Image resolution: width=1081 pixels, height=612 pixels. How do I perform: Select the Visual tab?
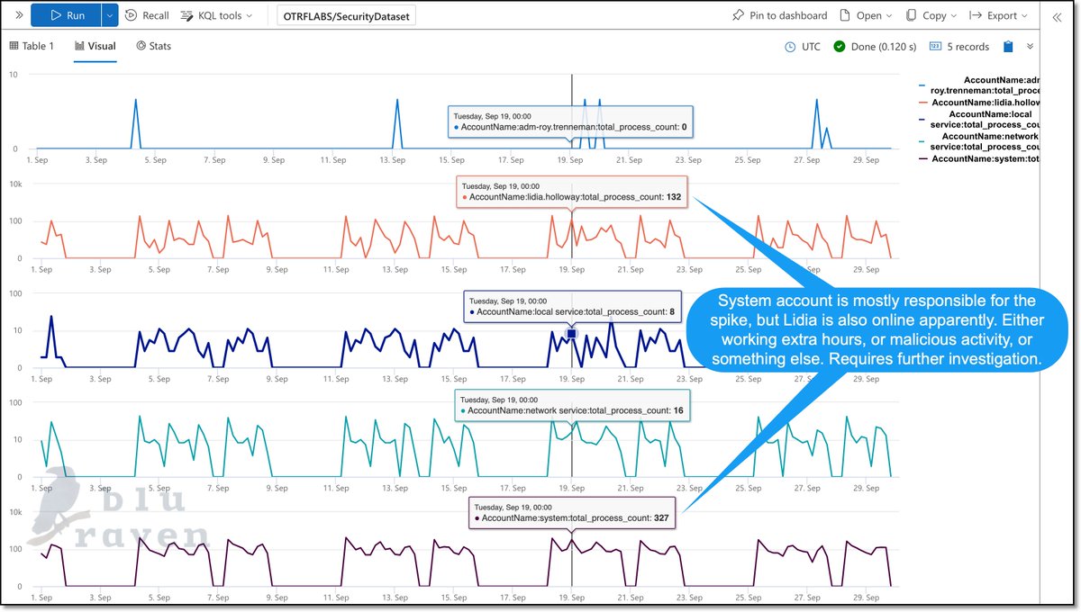95,46
